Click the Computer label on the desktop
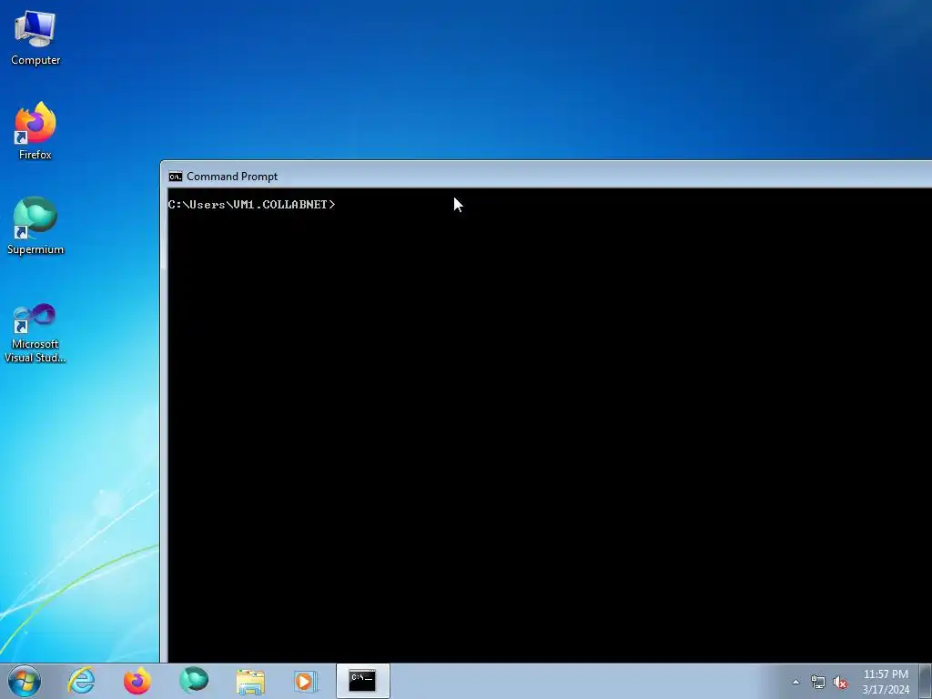This screenshot has height=699, width=932. coord(35,60)
